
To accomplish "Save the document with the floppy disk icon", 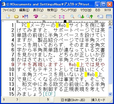I will click(25, 17).
